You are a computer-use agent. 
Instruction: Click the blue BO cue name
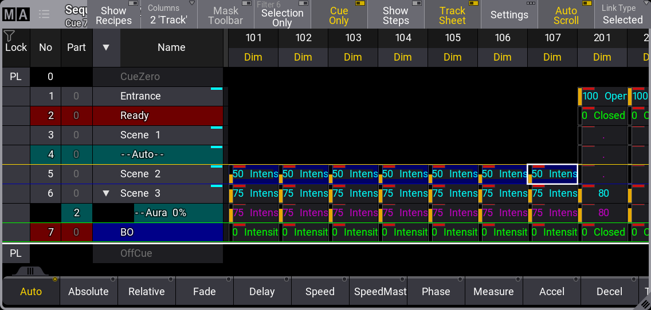157,232
